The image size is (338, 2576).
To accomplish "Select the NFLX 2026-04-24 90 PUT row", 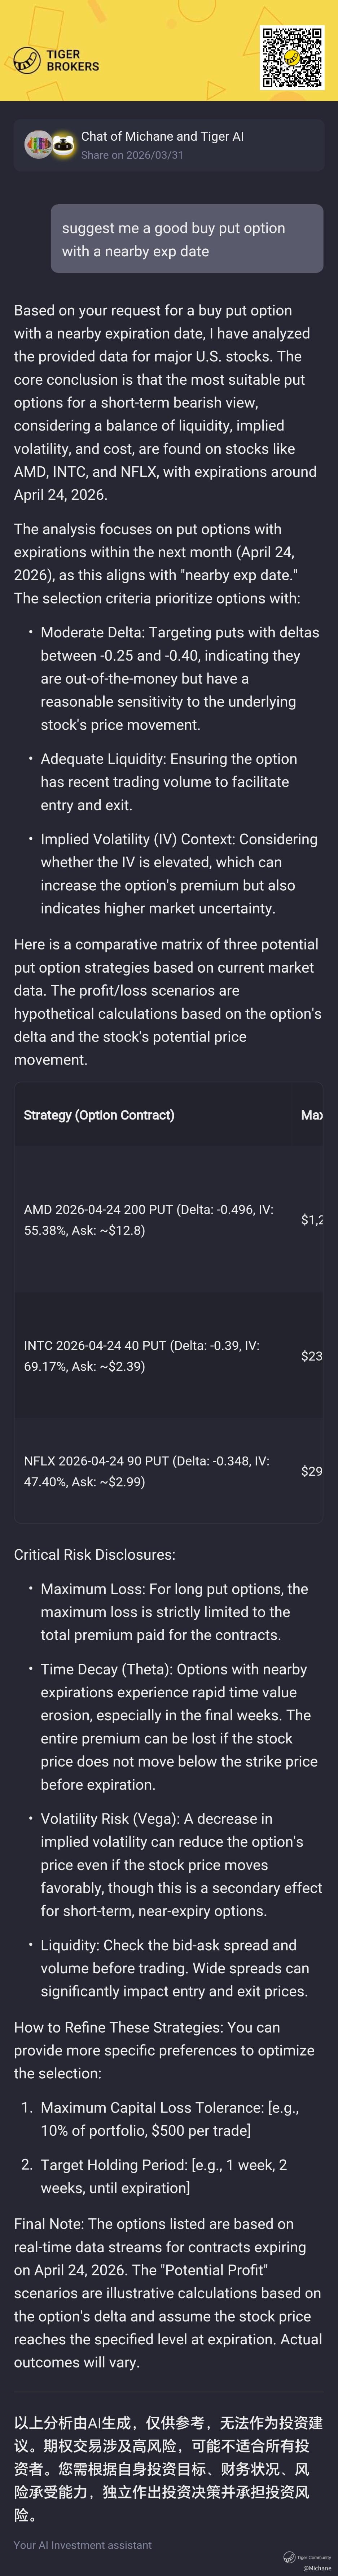I will [146, 1471].
